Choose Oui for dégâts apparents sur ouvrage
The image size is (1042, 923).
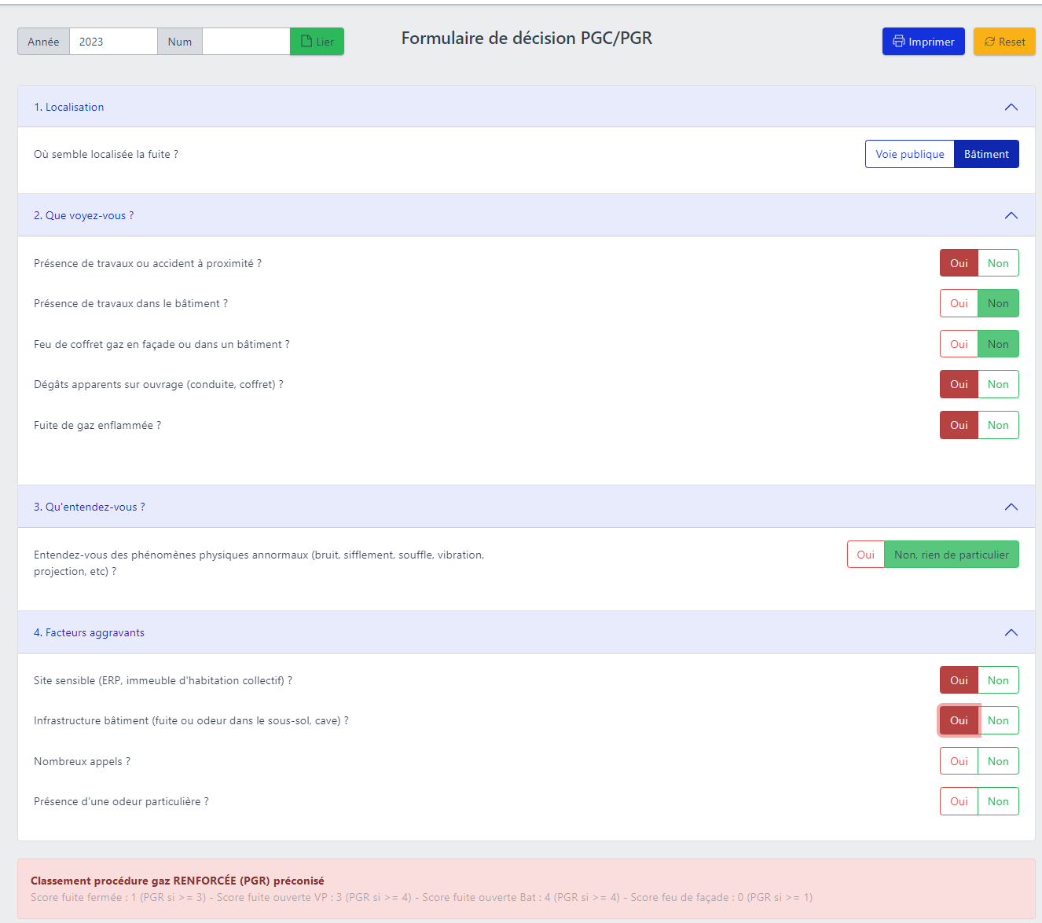point(959,384)
